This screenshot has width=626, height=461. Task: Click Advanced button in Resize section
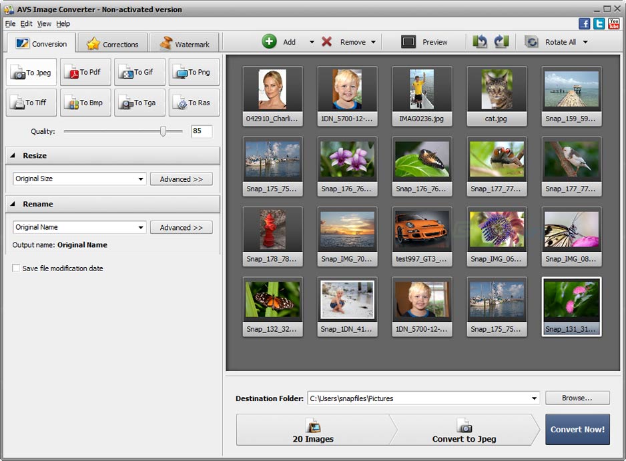[x=182, y=179]
